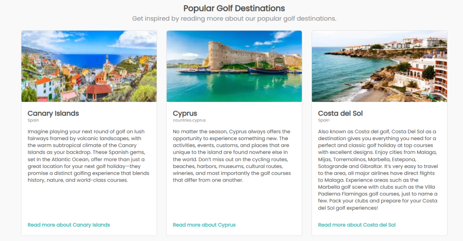
Task: Click the Spain label under Canary Islands
Action: tap(33, 120)
